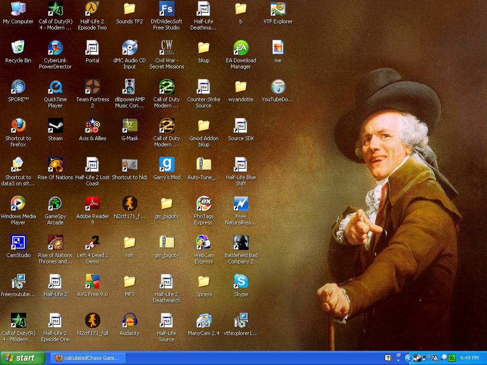Click the CamStudio desktop icon

coord(18,243)
